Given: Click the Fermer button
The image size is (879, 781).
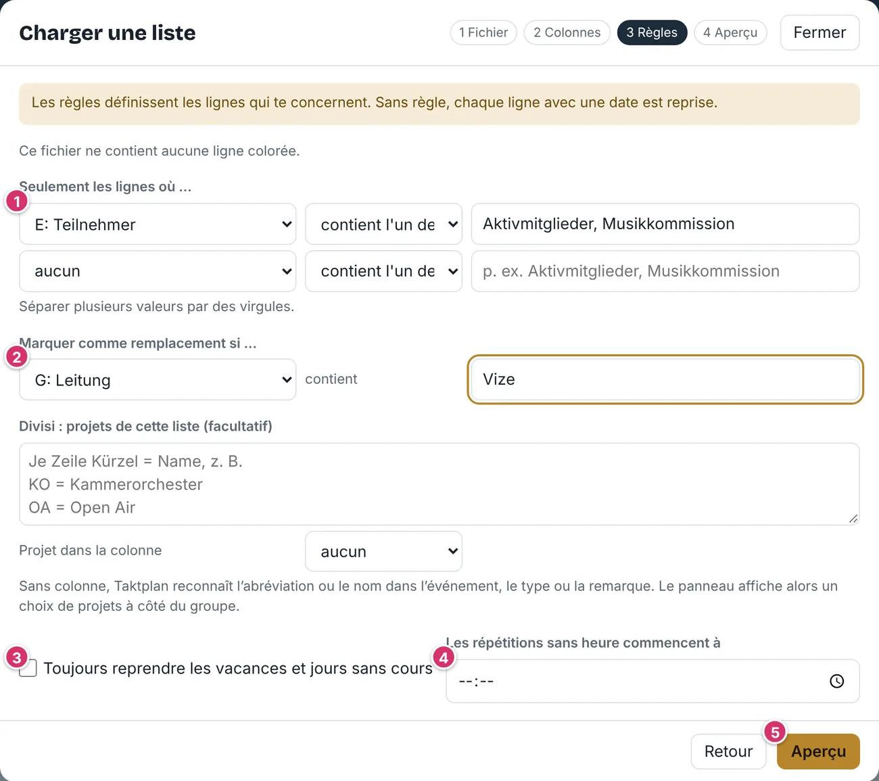Looking at the screenshot, I should click(x=819, y=32).
